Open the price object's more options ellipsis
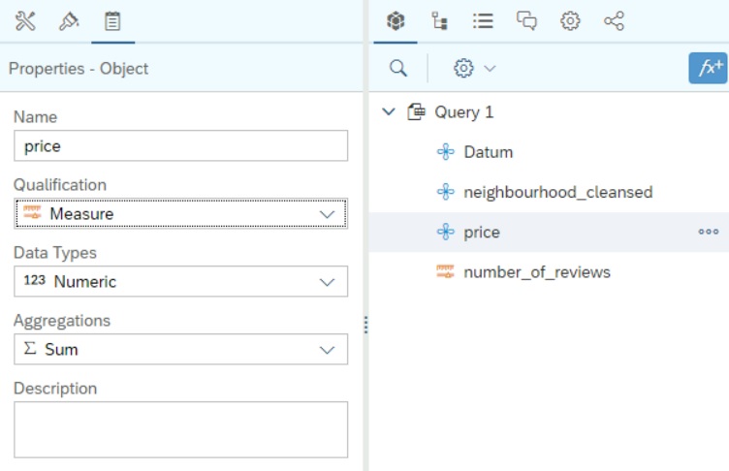 [x=709, y=233]
